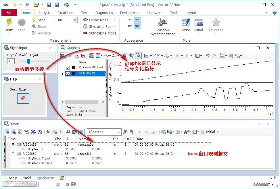Click search previous binoculars icon in Trace
280x189 pixels.
click(125, 132)
